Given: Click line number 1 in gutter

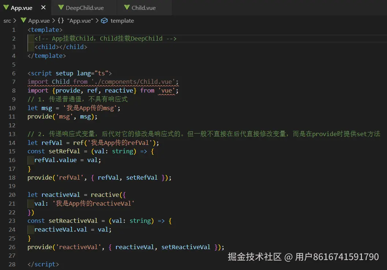Looking at the screenshot, I should point(14,30).
